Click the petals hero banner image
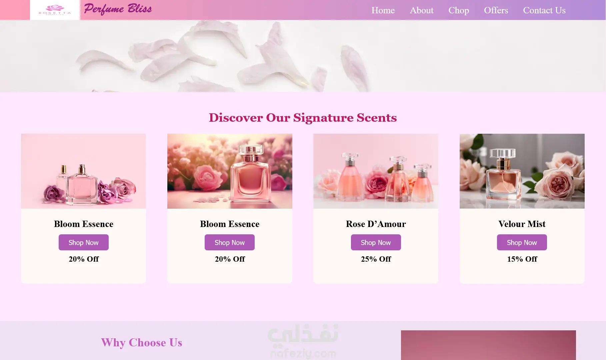This screenshot has height=360, width=606. point(303,56)
